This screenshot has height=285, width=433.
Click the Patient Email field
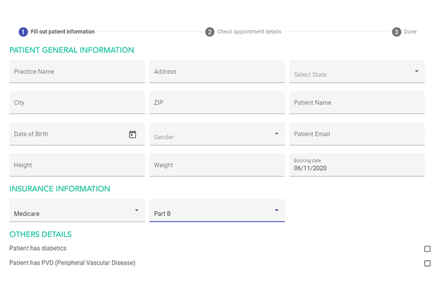click(x=357, y=134)
